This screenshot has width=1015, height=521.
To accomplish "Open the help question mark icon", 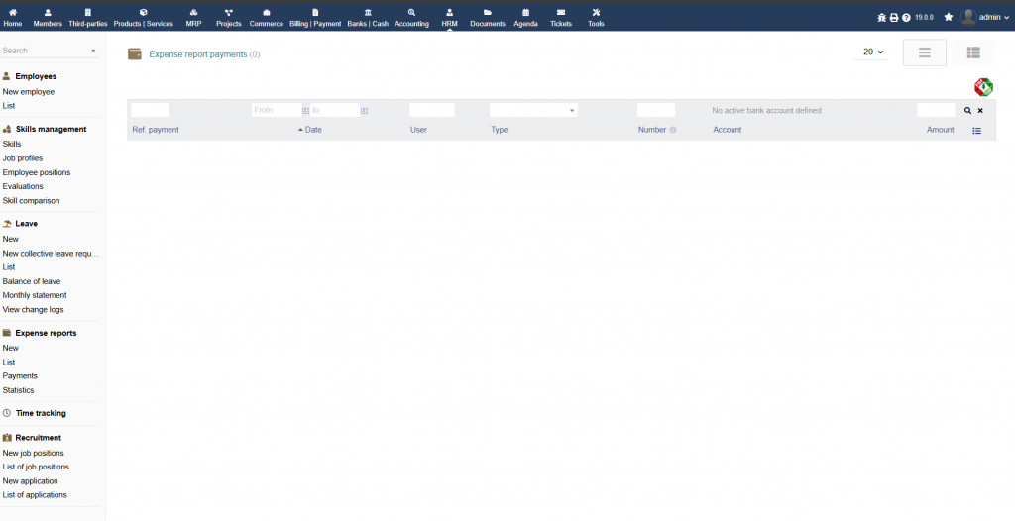I will (906, 18).
